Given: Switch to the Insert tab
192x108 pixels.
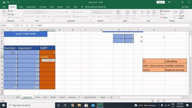Looking at the screenshot, I should (21, 7).
